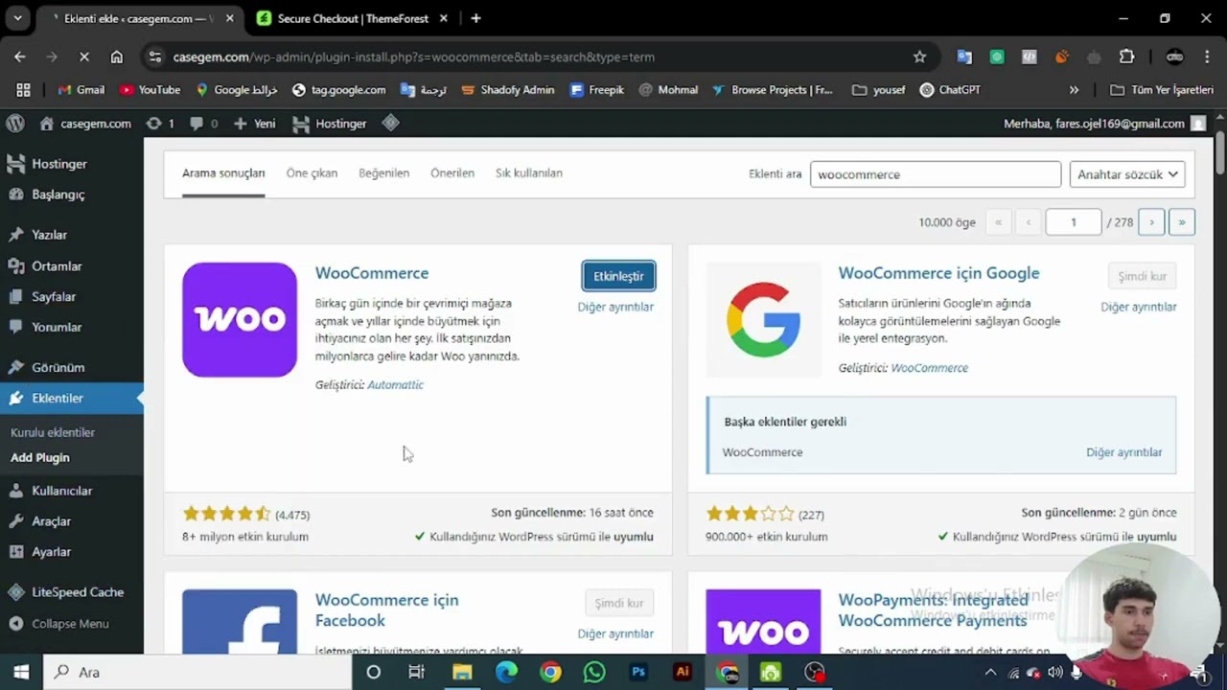Click the current page number field
This screenshot has height=690, width=1227.
tap(1074, 222)
